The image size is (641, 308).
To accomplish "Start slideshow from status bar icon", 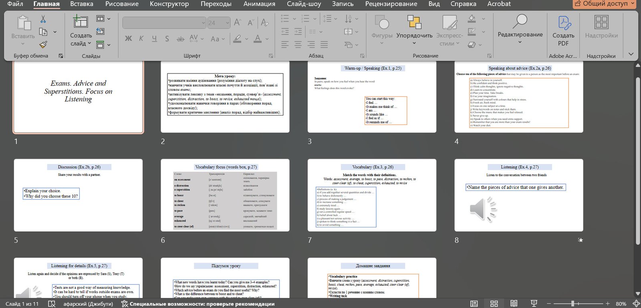I will (534, 304).
